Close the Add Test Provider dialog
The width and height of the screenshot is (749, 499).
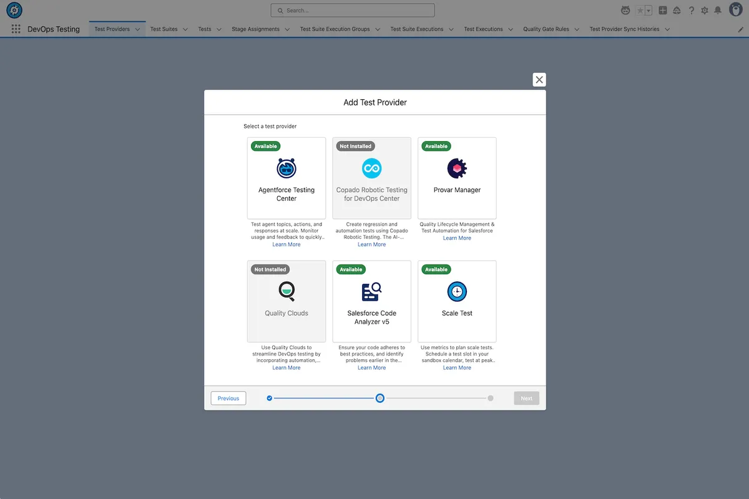(539, 79)
